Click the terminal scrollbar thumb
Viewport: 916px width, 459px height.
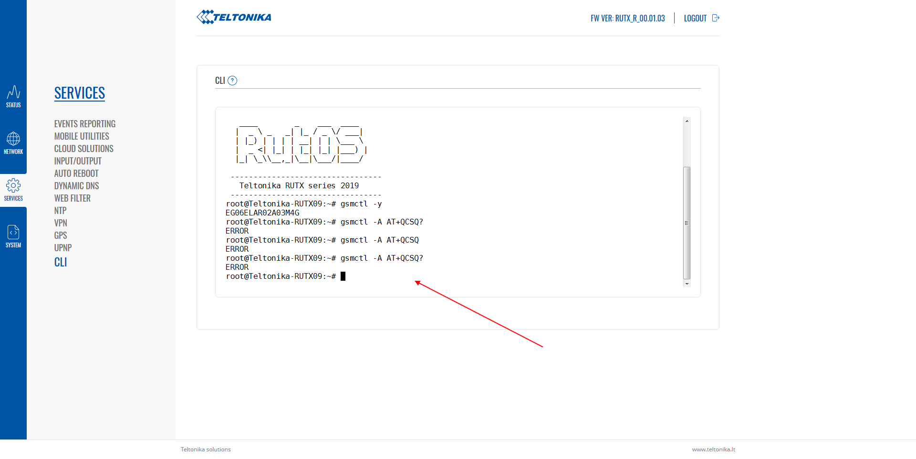(687, 223)
